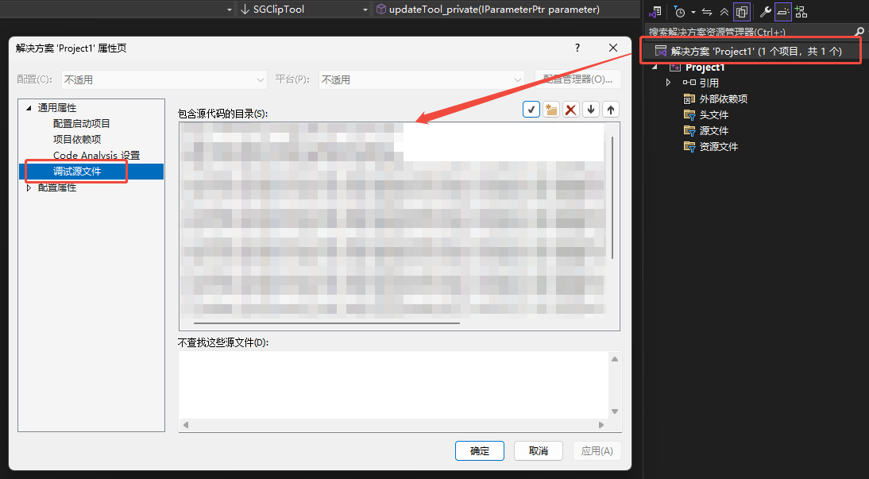Move selected directory down with arrow icon
The image size is (869, 479).
[x=590, y=110]
